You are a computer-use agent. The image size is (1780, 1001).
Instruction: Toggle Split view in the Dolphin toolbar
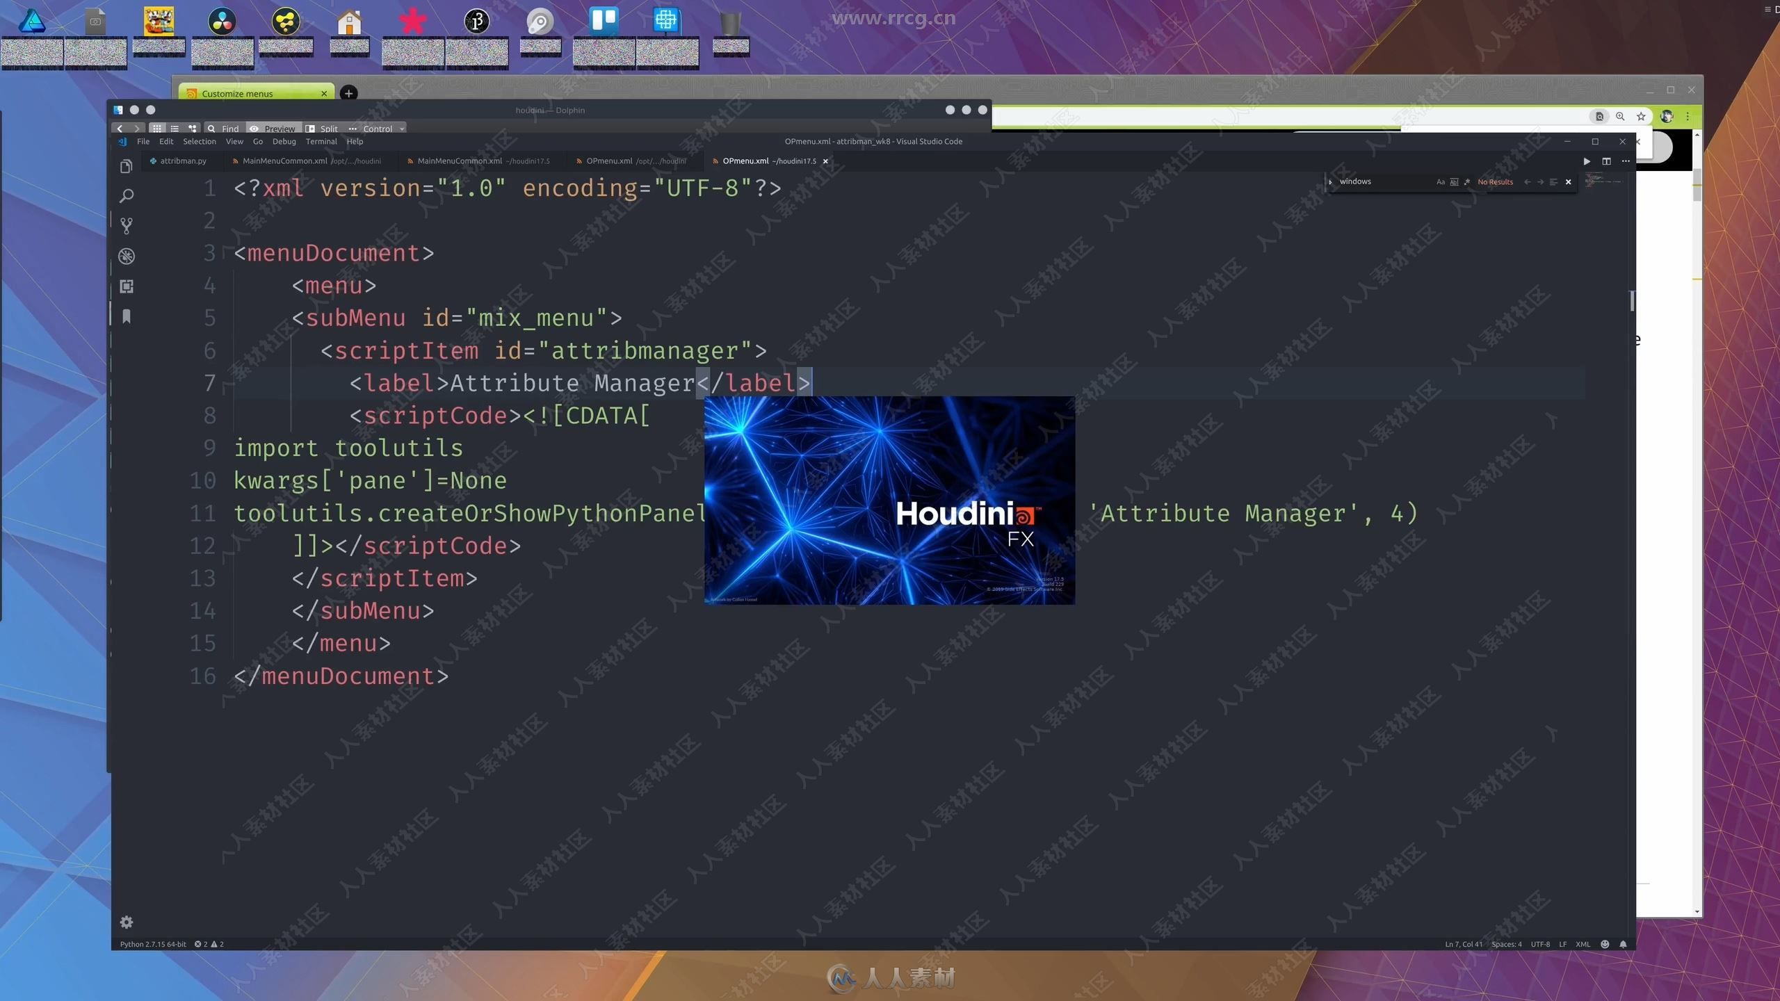[322, 129]
